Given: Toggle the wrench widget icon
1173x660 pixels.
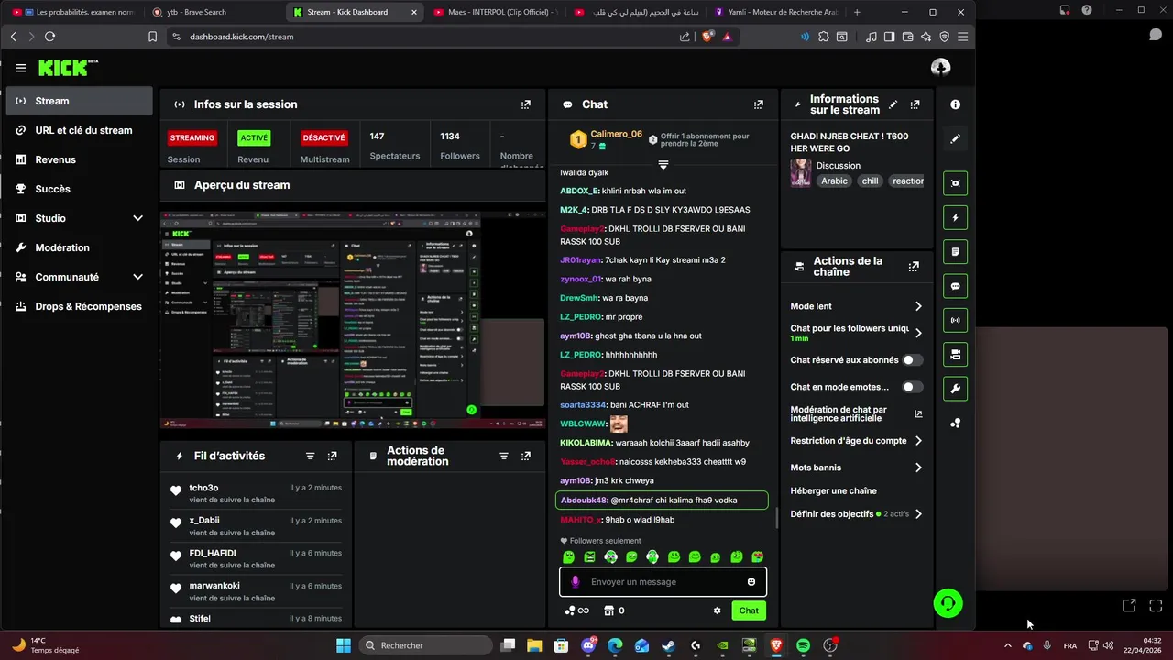Looking at the screenshot, I should [956, 389].
